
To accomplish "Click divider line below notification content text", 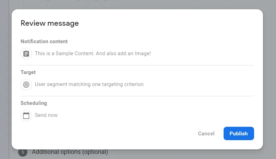I will 137,65.
